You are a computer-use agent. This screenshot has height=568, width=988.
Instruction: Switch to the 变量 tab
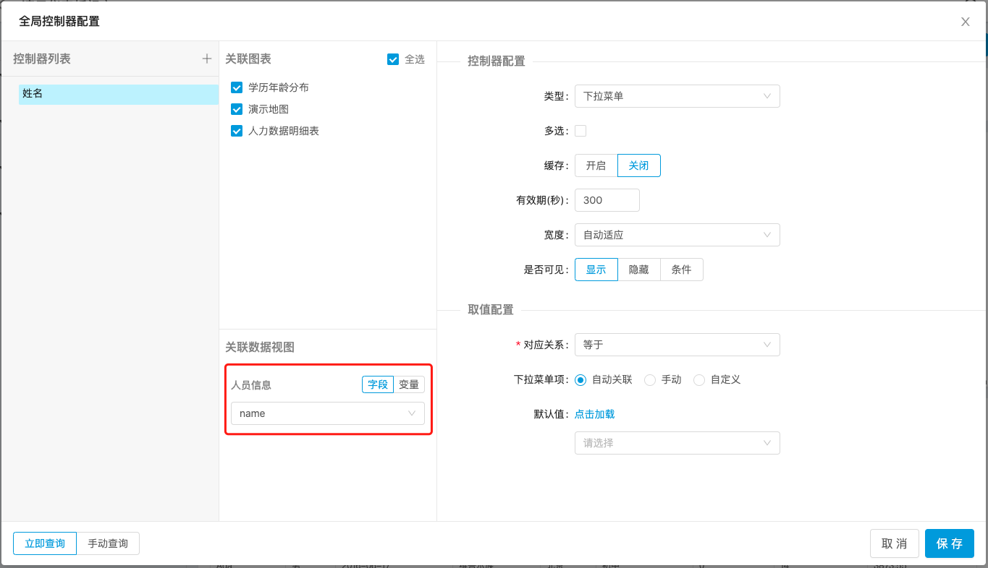click(x=409, y=384)
